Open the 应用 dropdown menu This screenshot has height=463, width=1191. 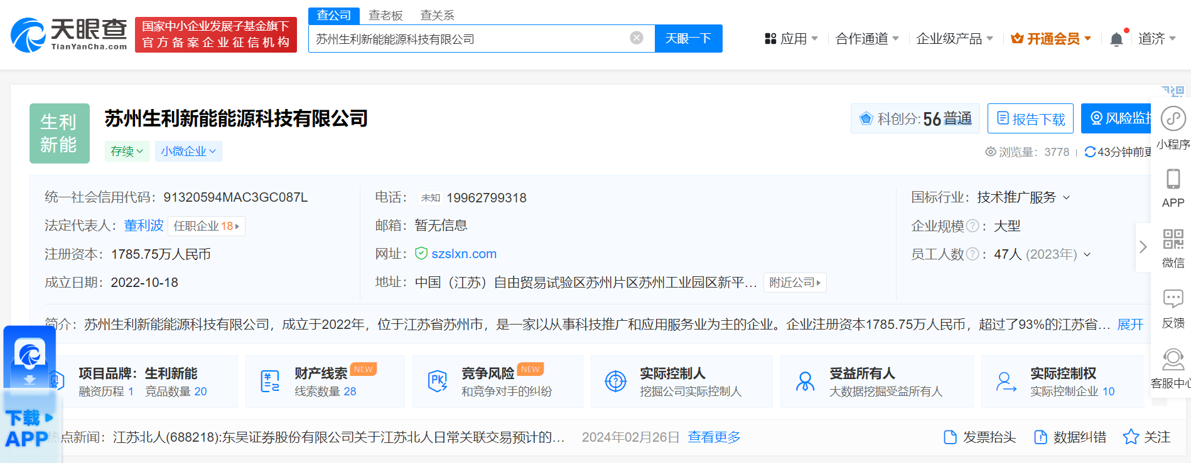tap(791, 39)
